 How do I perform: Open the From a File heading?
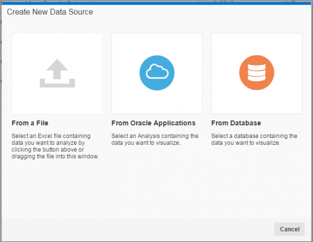(30, 123)
